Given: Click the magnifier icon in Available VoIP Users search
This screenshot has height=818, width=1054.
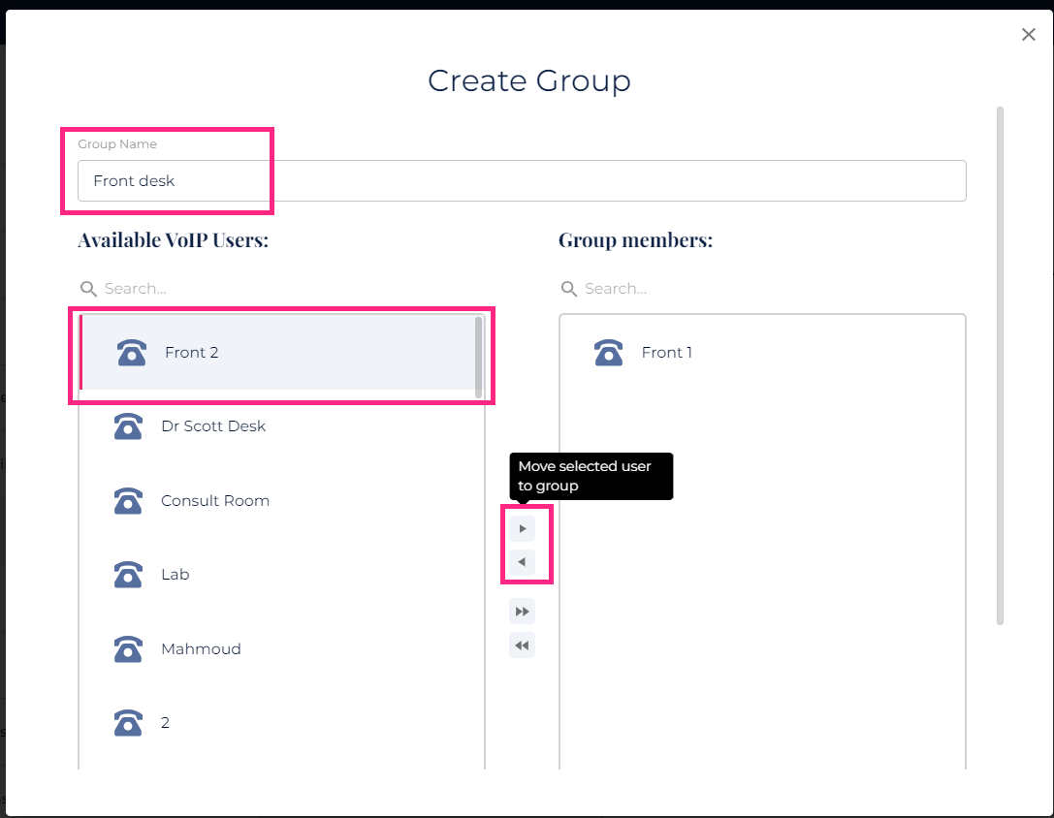Looking at the screenshot, I should coord(88,289).
